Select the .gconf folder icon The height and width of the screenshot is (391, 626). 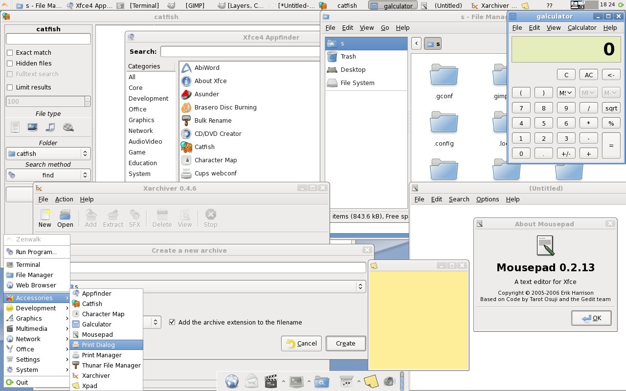(x=444, y=75)
